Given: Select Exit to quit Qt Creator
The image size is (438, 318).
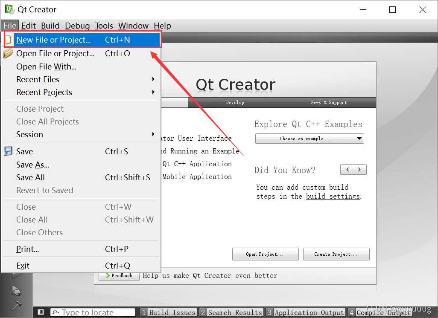Looking at the screenshot, I should (81, 266).
